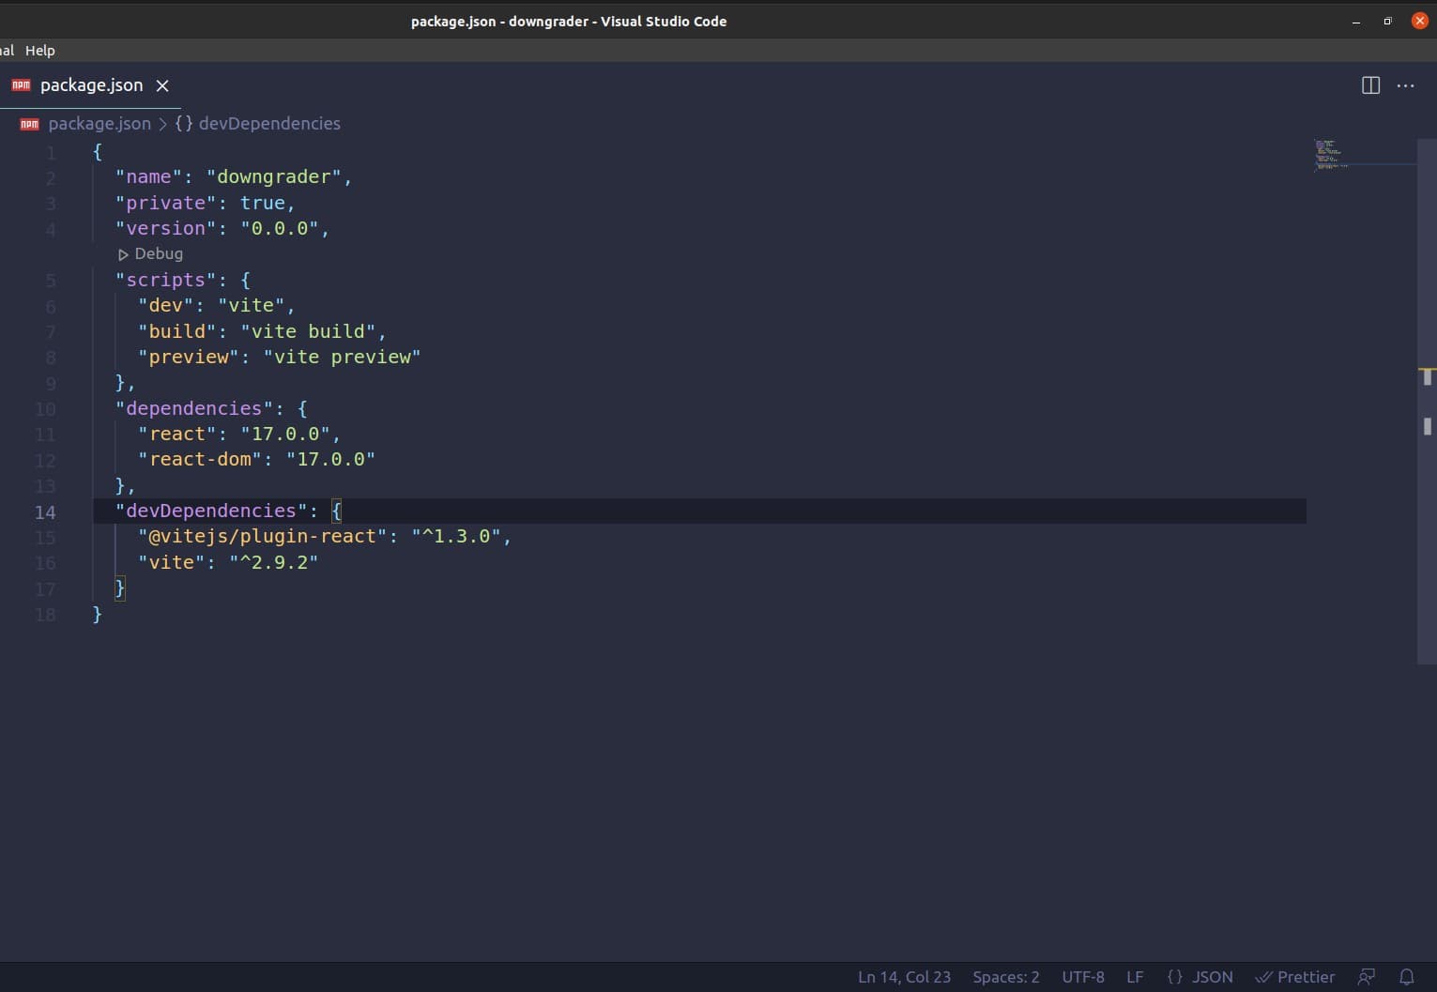The height and width of the screenshot is (992, 1437).
Task: Click the devDependencies breadcrumb segment
Action: tap(268, 124)
